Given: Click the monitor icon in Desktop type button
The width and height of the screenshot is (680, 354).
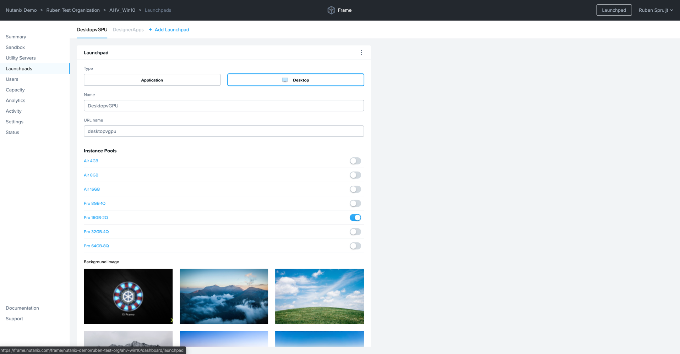Looking at the screenshot, I should (285, 80).
